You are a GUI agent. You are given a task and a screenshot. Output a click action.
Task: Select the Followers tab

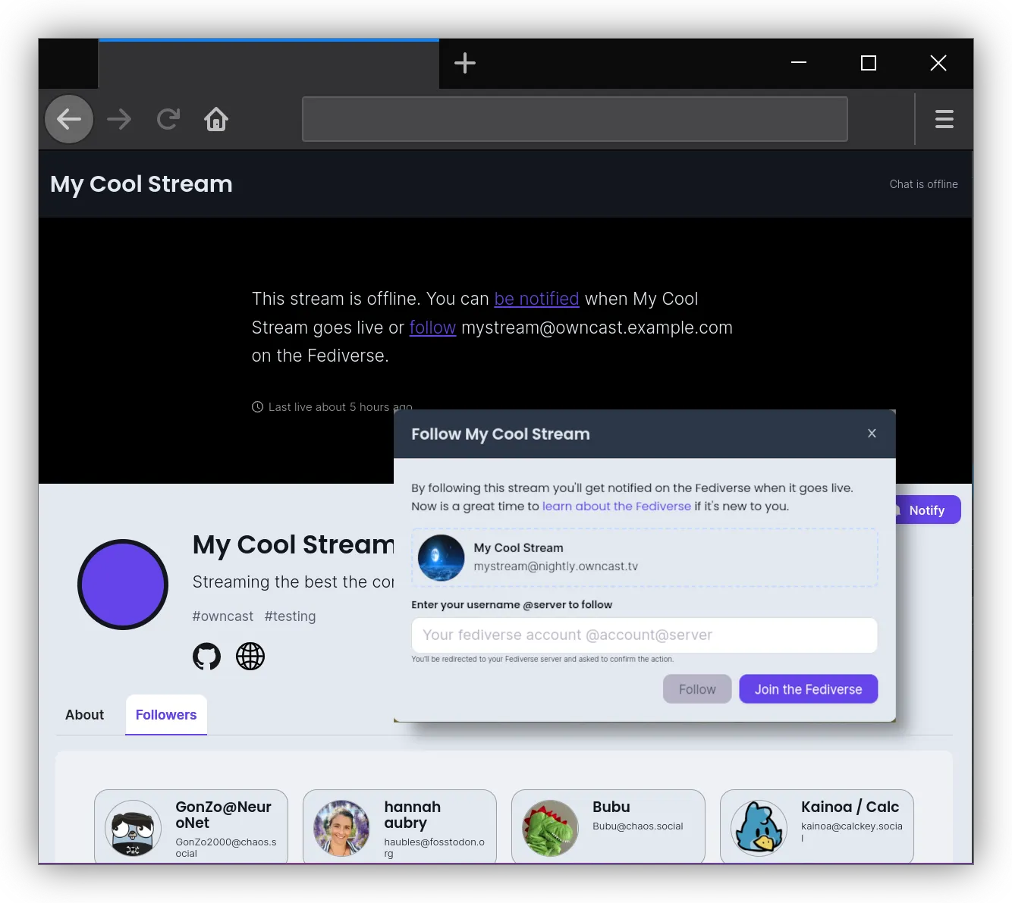pyautogui.click(x=166, y=715)
